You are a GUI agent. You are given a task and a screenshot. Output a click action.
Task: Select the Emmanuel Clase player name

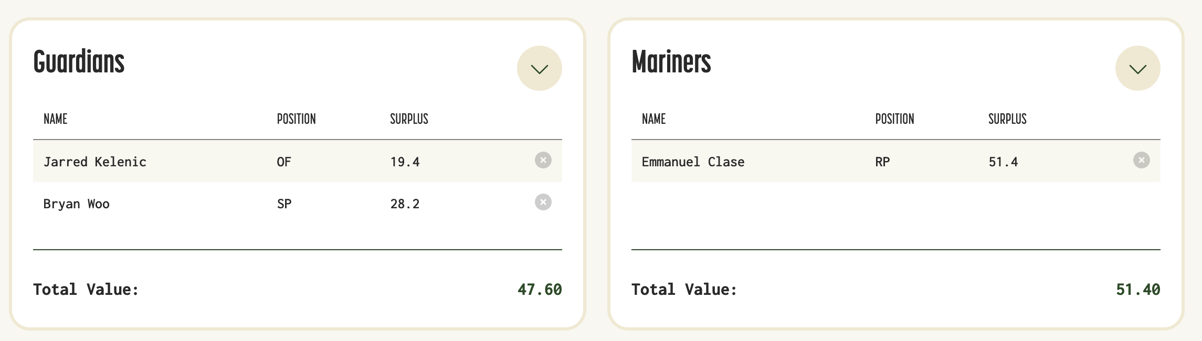click(x=693, y=162)
